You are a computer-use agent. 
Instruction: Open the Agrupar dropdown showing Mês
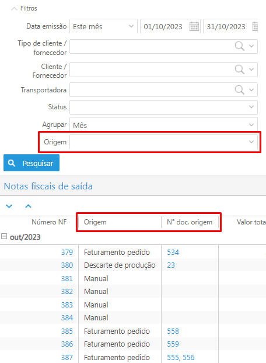pyautogui.click(x=163, y=125)
